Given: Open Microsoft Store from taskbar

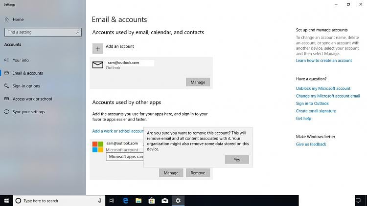Looking at the screenshot, I should (x=152, y=201).
